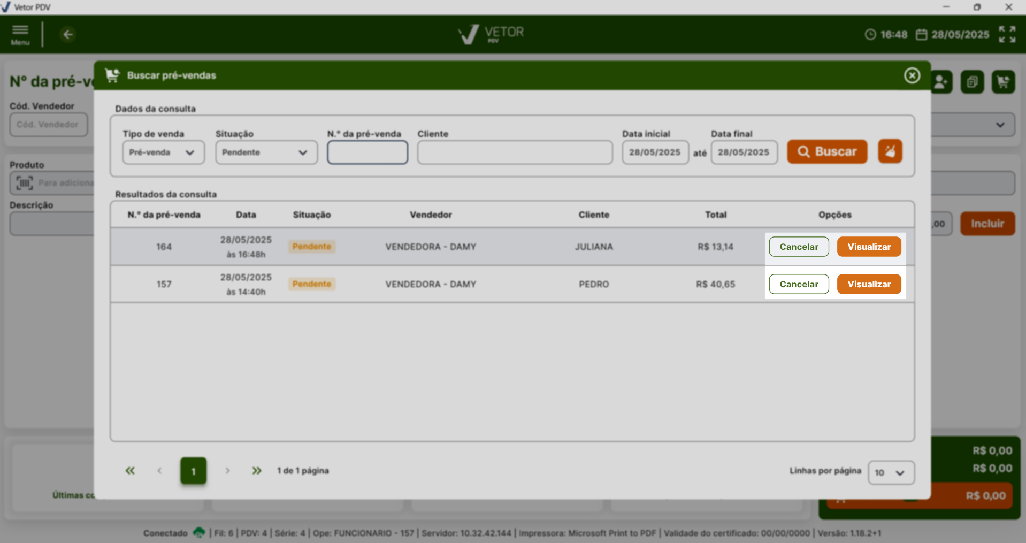Select page 1 in pagination
The image size is (1026, 543).
tap(193, 471)
